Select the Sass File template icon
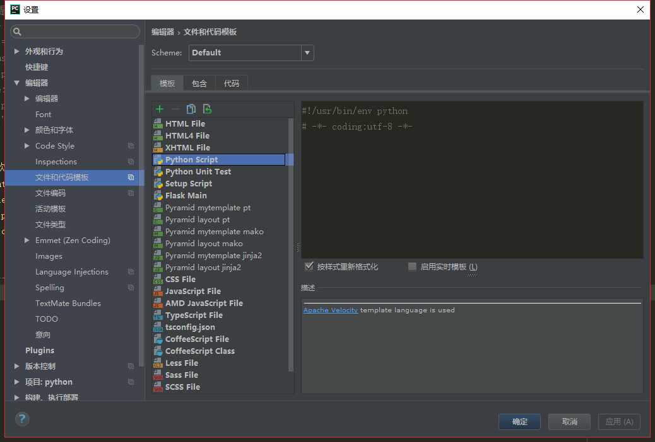The image size is (655, 442). [158, 375]
